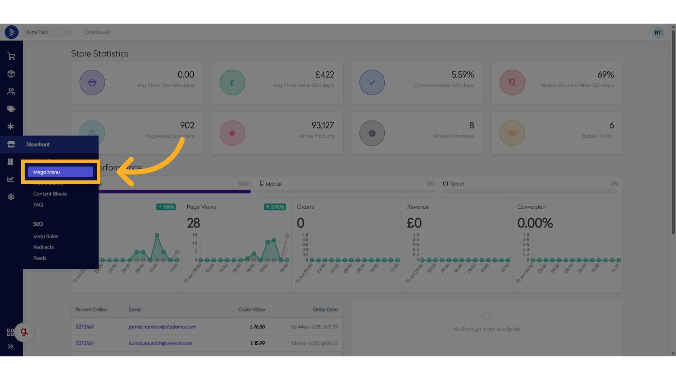This screenshot has width=676, height=380.
Task: Open Content Blocks menu item
Action: coord(50,194)
